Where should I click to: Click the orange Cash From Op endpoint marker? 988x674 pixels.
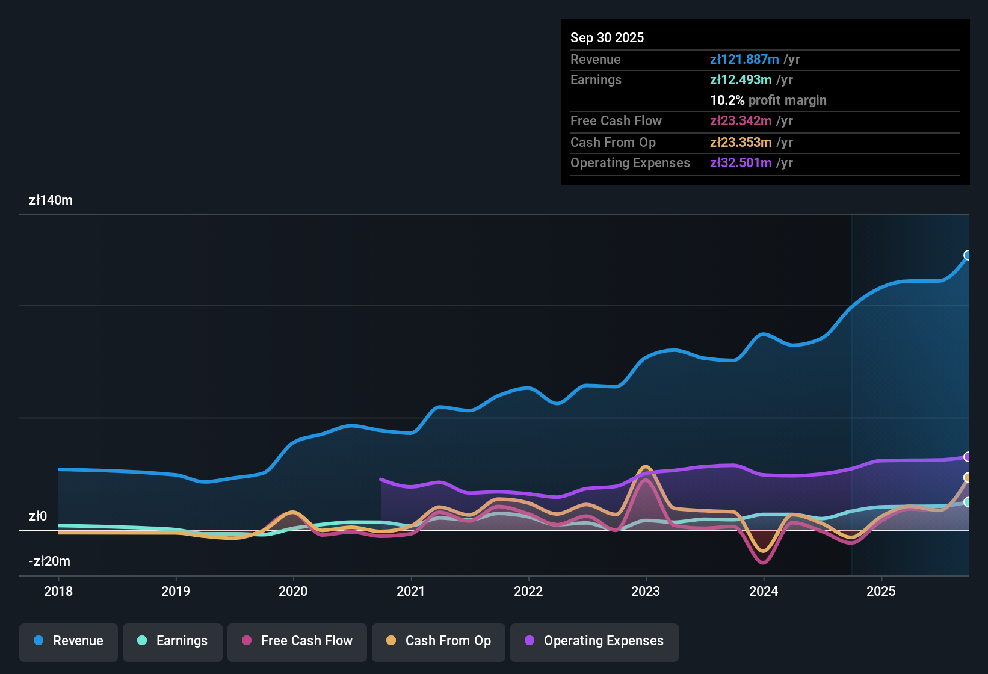pos(968,478)
